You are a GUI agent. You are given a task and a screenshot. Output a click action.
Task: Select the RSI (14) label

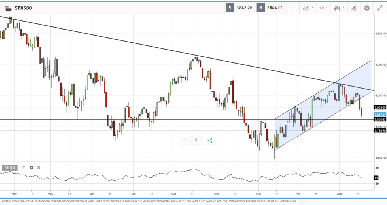[9, 168]
